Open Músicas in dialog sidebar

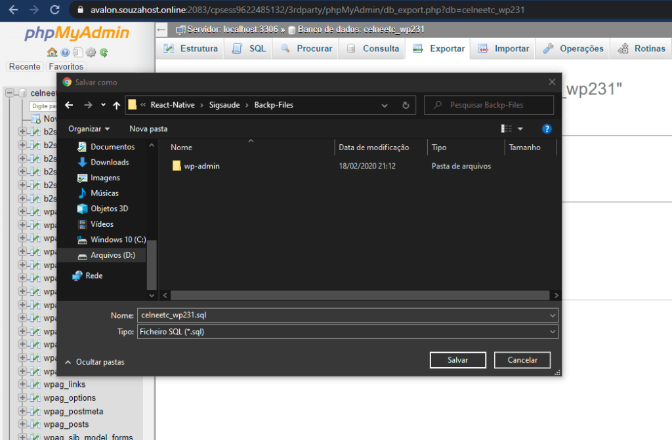(x=104, y=193)
